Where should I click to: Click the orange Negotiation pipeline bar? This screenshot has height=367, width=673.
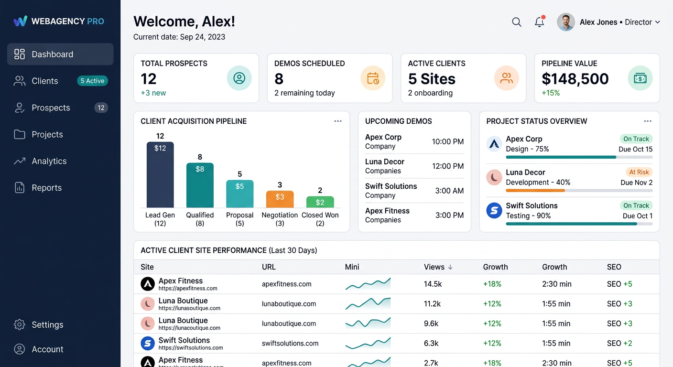click(280, 199)
